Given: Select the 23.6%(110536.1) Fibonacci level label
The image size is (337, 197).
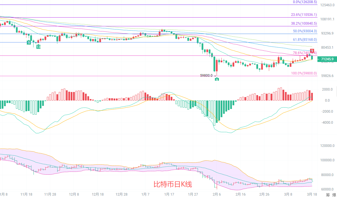Looking at the screenshot, I should tap(304, 15).
